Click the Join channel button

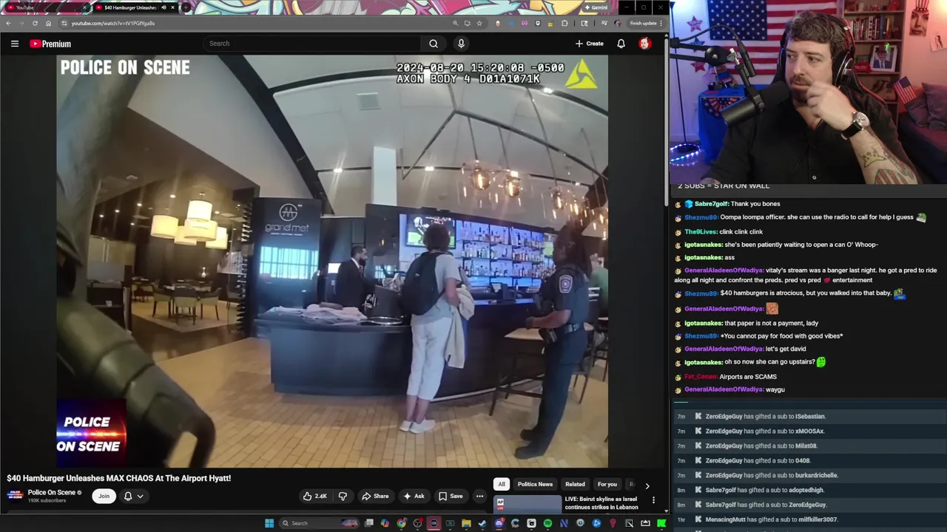[104, 496]
